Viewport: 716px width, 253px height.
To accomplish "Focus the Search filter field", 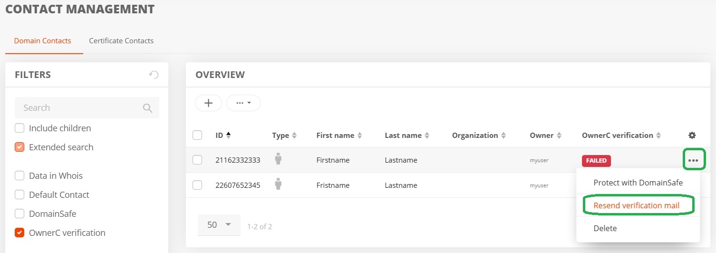I will point(87,108).
